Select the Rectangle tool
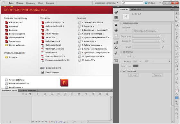 pyautogui.click(x=176, y=45)
